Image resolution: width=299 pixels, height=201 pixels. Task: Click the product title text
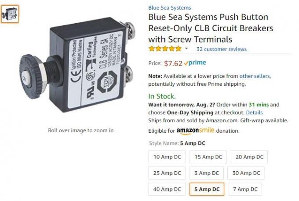point(211,28)
